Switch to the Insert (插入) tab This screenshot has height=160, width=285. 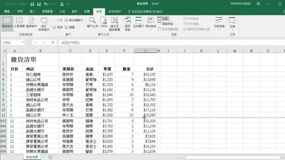pyautogui.click(x=32, y=12)
